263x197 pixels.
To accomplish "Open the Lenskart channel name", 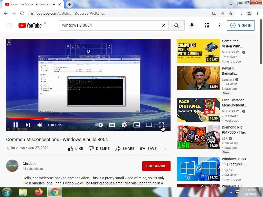I will [228, 80].
